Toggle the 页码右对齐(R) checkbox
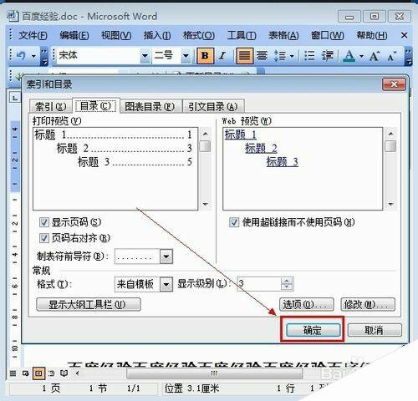The image size is (418, 401). pos(44,238)
